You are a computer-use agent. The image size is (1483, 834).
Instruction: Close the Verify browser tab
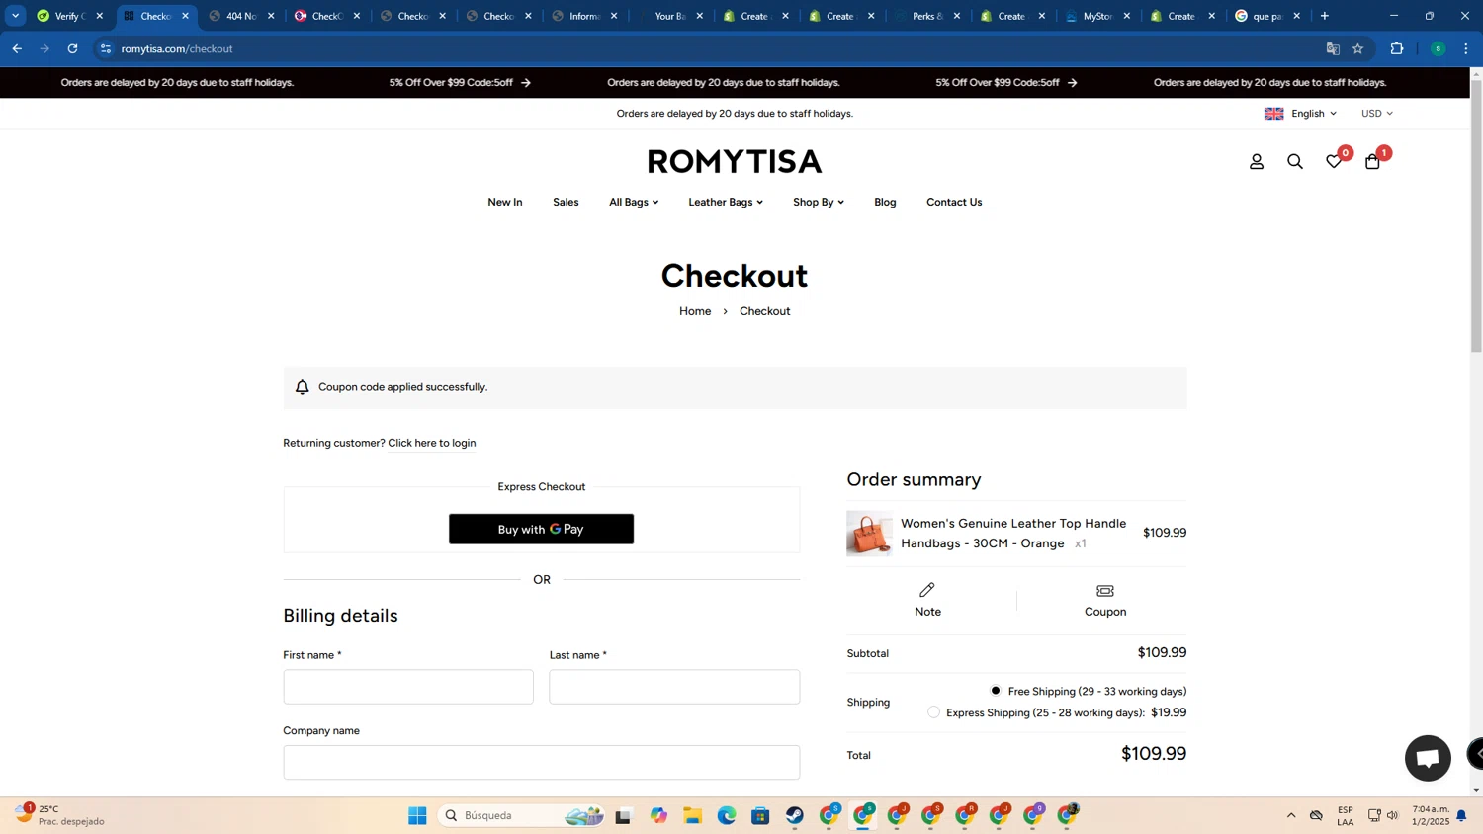click(x=99, y=16)
